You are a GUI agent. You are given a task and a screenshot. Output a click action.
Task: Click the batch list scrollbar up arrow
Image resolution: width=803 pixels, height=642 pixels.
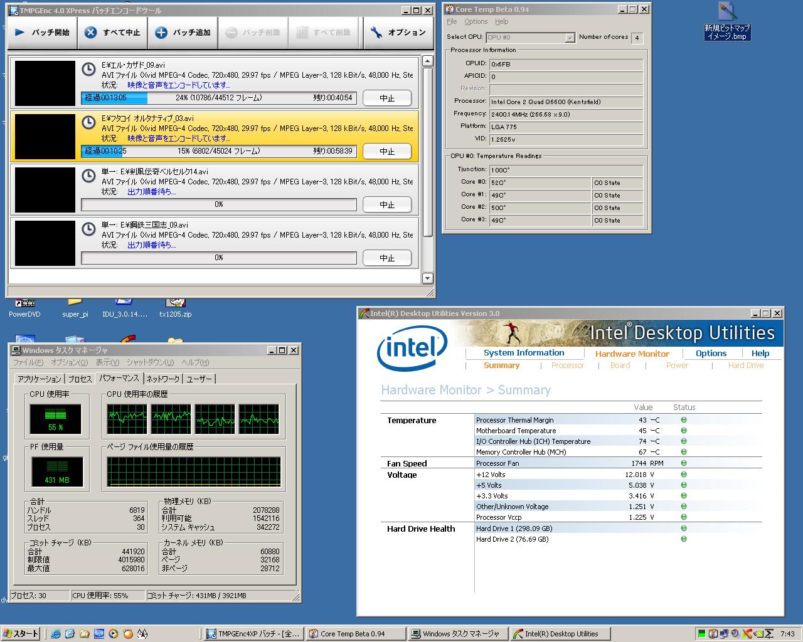(x=428, y=61)
